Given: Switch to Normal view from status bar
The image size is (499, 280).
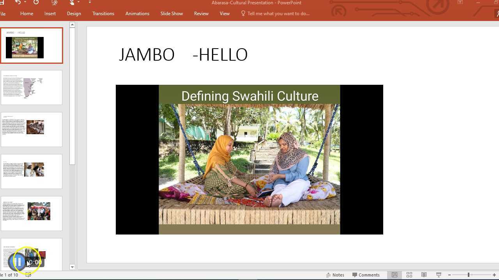Looking at the screenshot, I should (394, 275).
